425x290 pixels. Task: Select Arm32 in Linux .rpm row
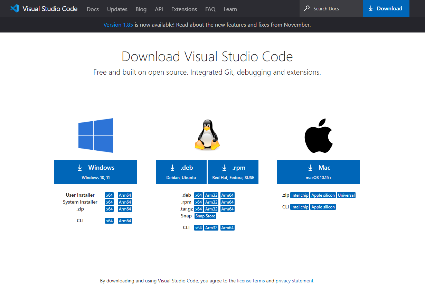211,202
